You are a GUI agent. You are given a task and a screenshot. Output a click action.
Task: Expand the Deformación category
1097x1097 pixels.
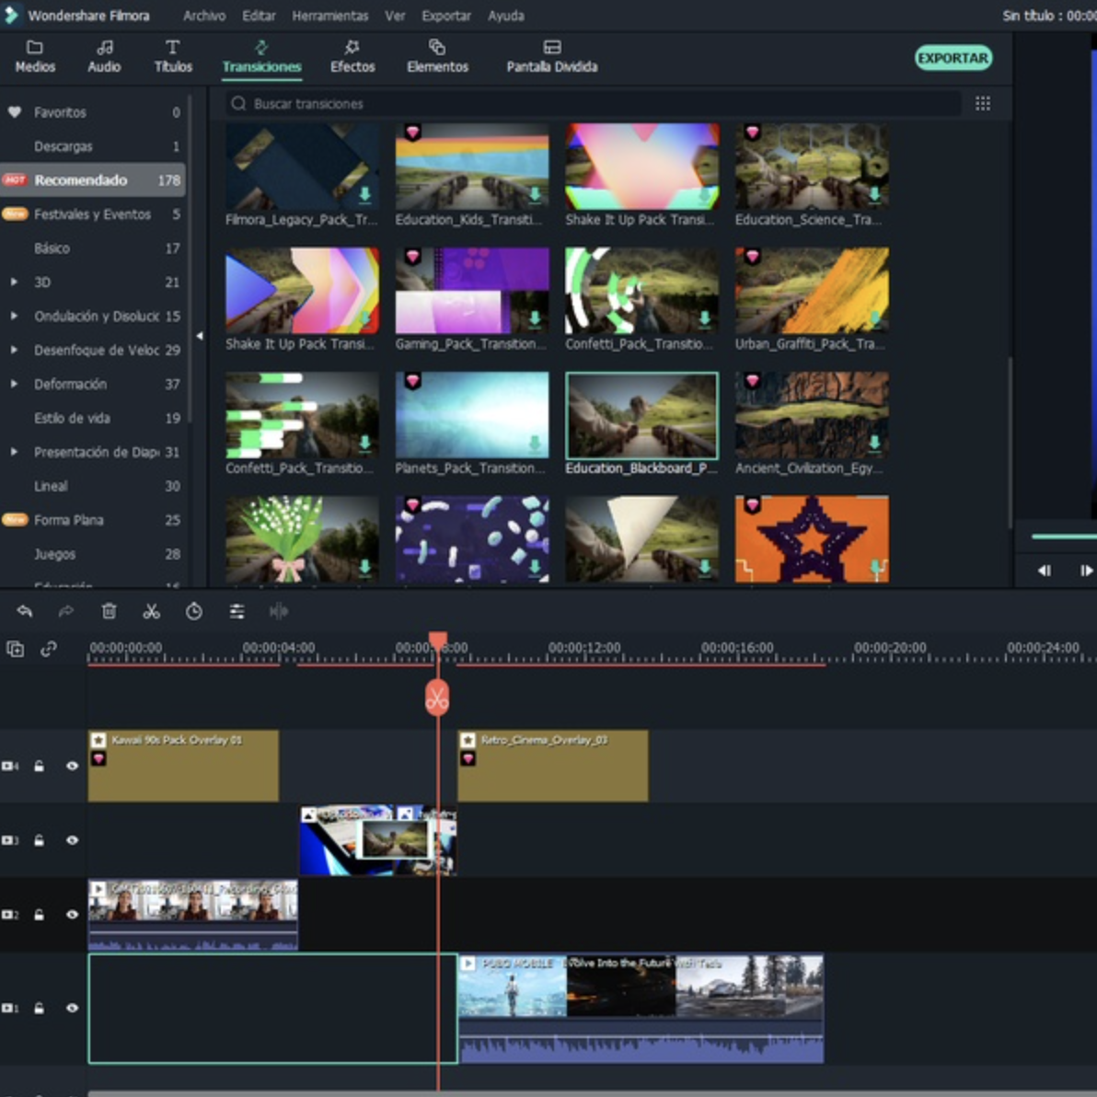14,384
